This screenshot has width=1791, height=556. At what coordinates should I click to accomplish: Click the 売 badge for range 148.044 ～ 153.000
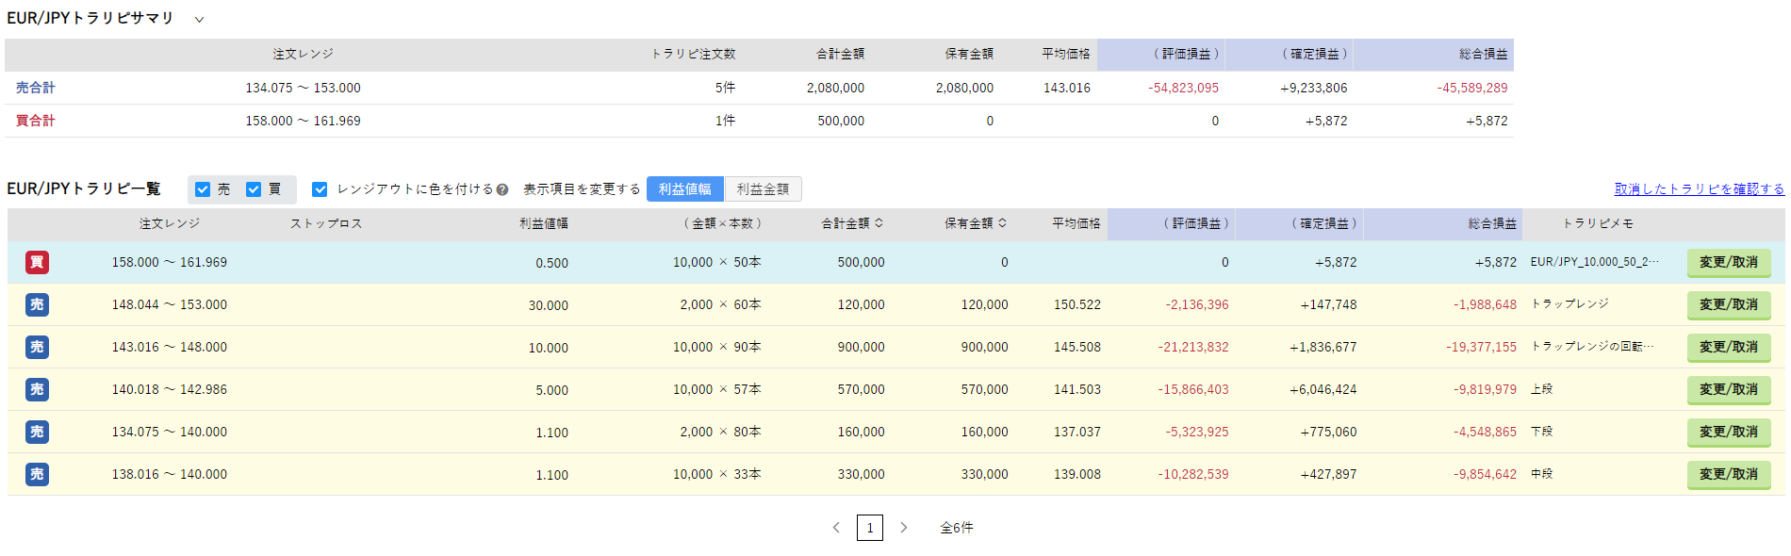click(37, 304)
